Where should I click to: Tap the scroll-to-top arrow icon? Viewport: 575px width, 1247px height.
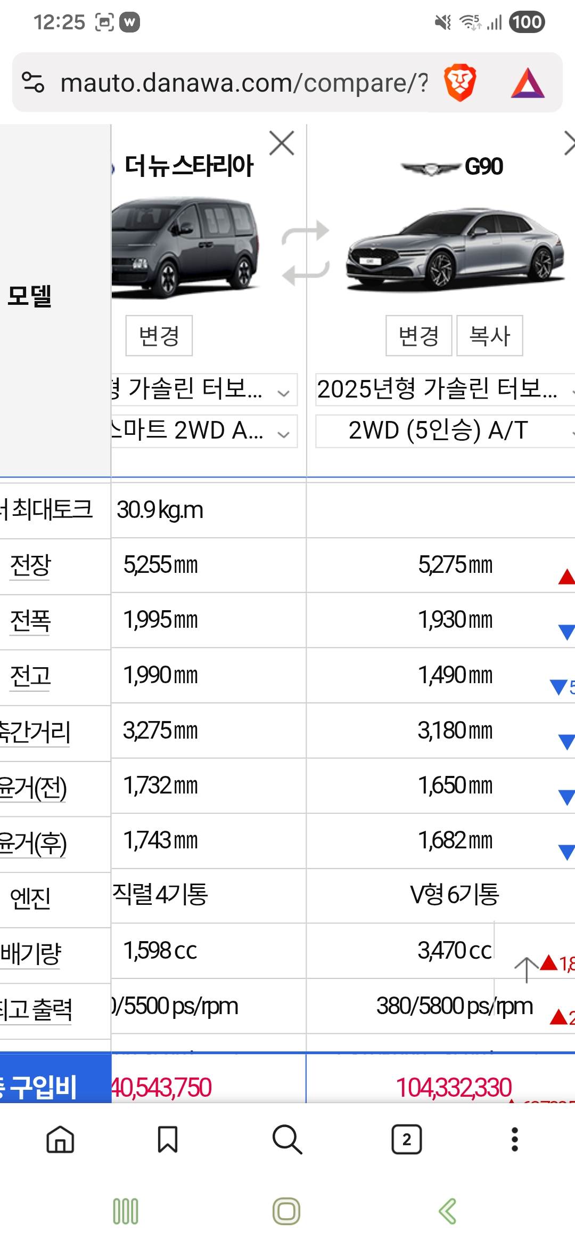pyautogui.click(x=526, y=969)
